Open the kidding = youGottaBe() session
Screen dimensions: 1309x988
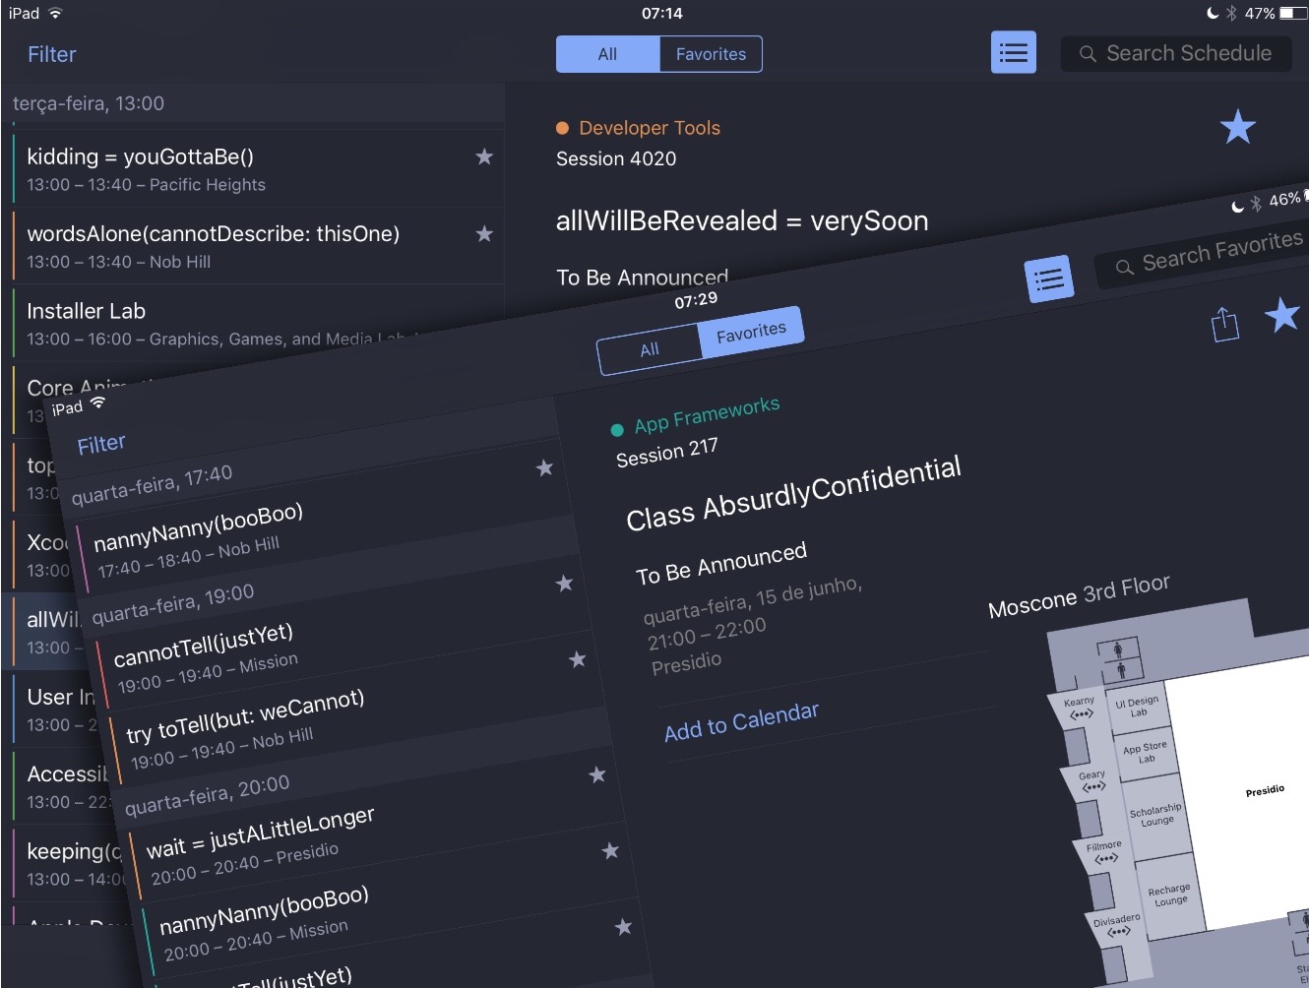pyautogui.click(x=258, y=168)
